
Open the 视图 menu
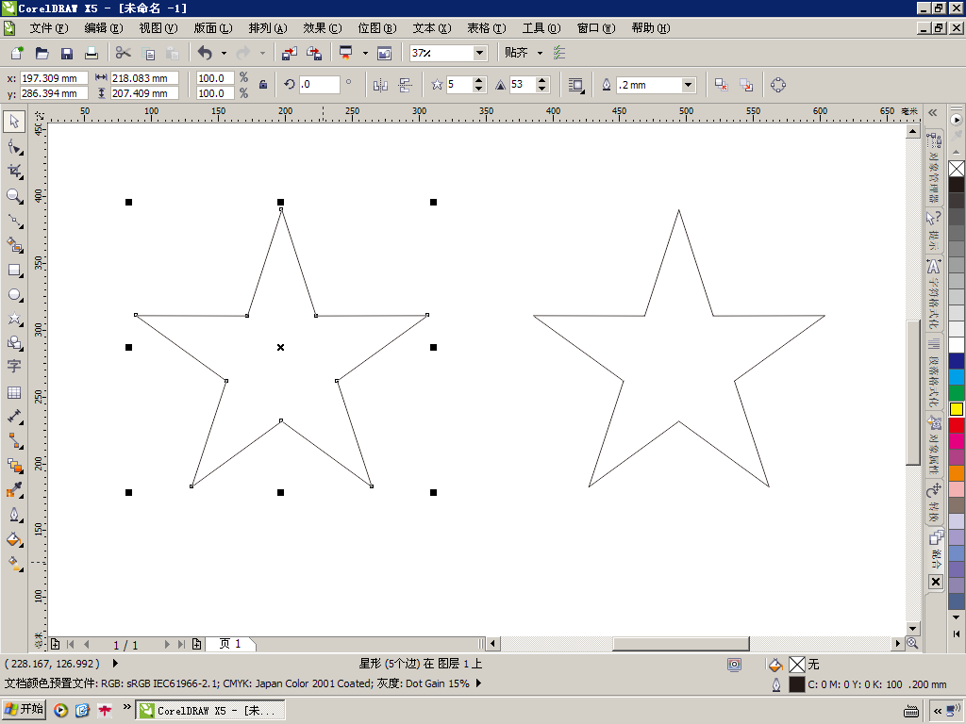point(158,28)
